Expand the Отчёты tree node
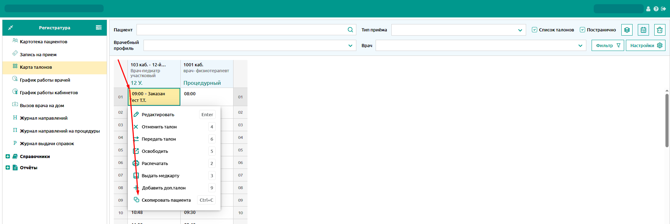 [8, 168]
